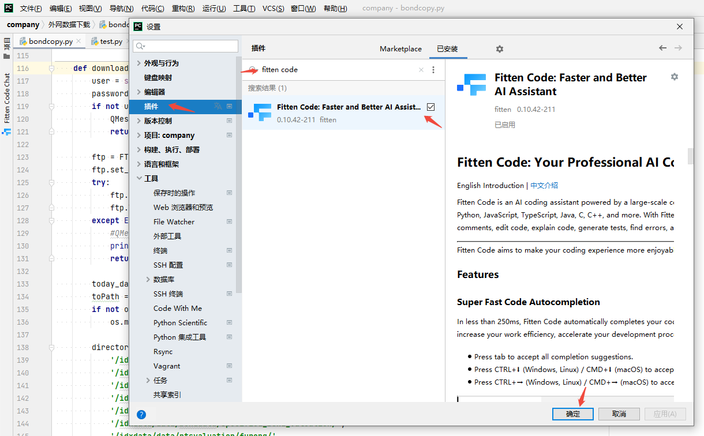Screen dimensions: 704x436
Task: Open the 中文介绍 link
Action: point(544,186)
